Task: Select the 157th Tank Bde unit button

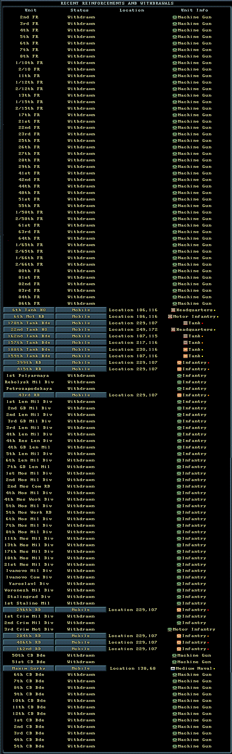Action: pos(29,343)
